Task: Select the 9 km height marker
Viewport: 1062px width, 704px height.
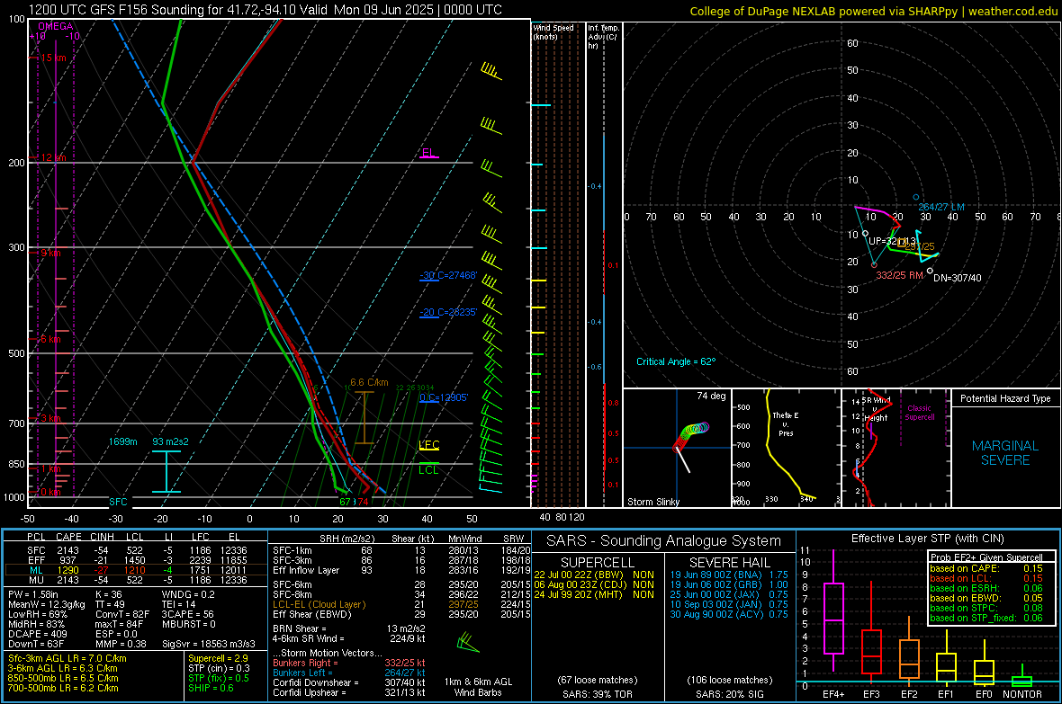Action: click(49, 253)
